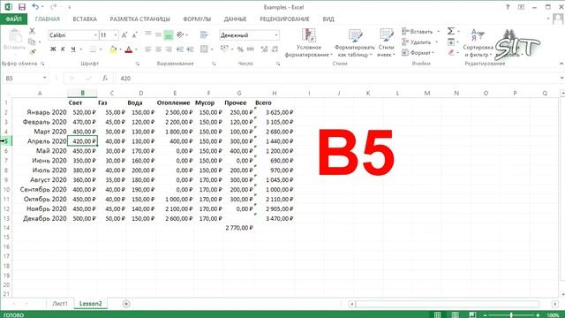Apply accounting currency format
Screen dimensions: 565x318
coord(224,49)
